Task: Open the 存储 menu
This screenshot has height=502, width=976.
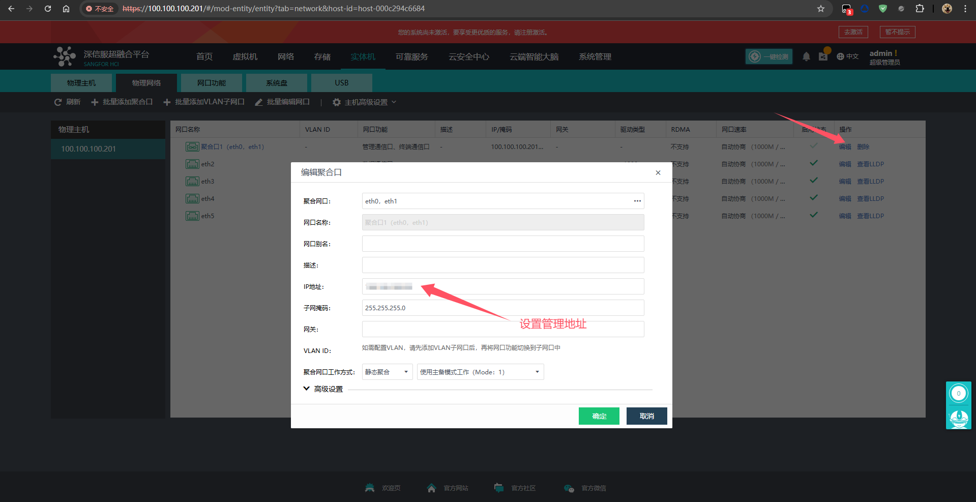Action: [x=322, y=56]
